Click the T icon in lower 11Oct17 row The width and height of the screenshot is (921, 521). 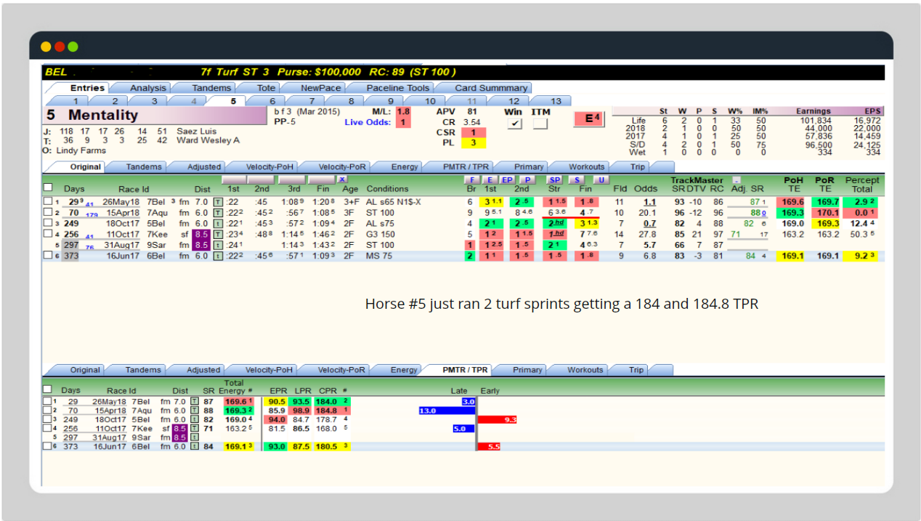[194, 429]
